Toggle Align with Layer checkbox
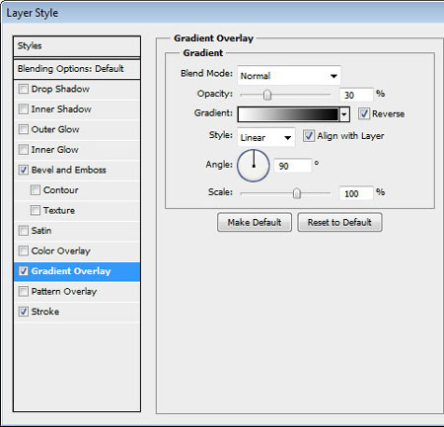Image resolution: width=444 pixels, height=427 pixels. point(309,136)
